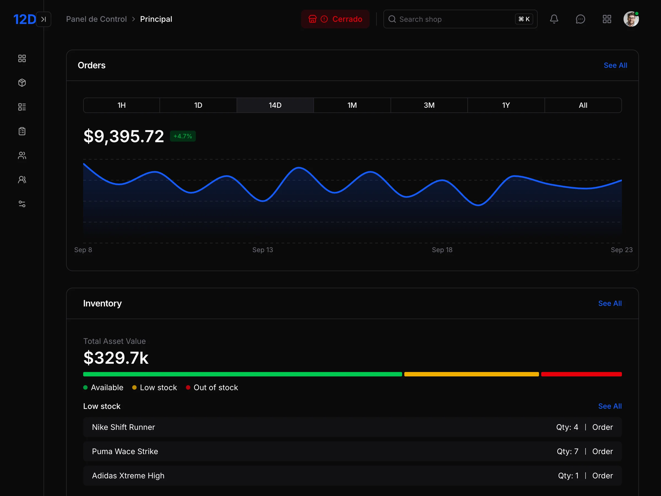Open the apps grid icon in header

point(607,19)
